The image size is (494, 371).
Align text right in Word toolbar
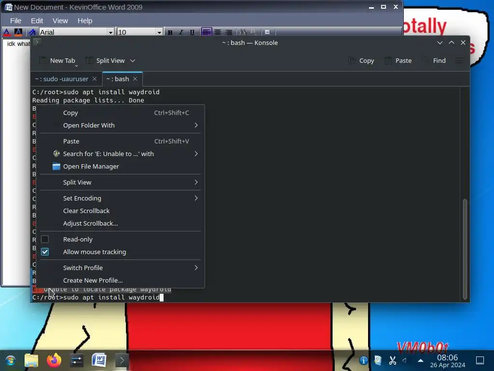point(229,32)
